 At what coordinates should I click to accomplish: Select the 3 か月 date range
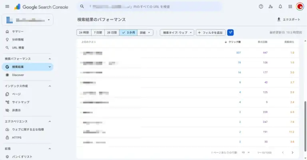coord(128,32)
